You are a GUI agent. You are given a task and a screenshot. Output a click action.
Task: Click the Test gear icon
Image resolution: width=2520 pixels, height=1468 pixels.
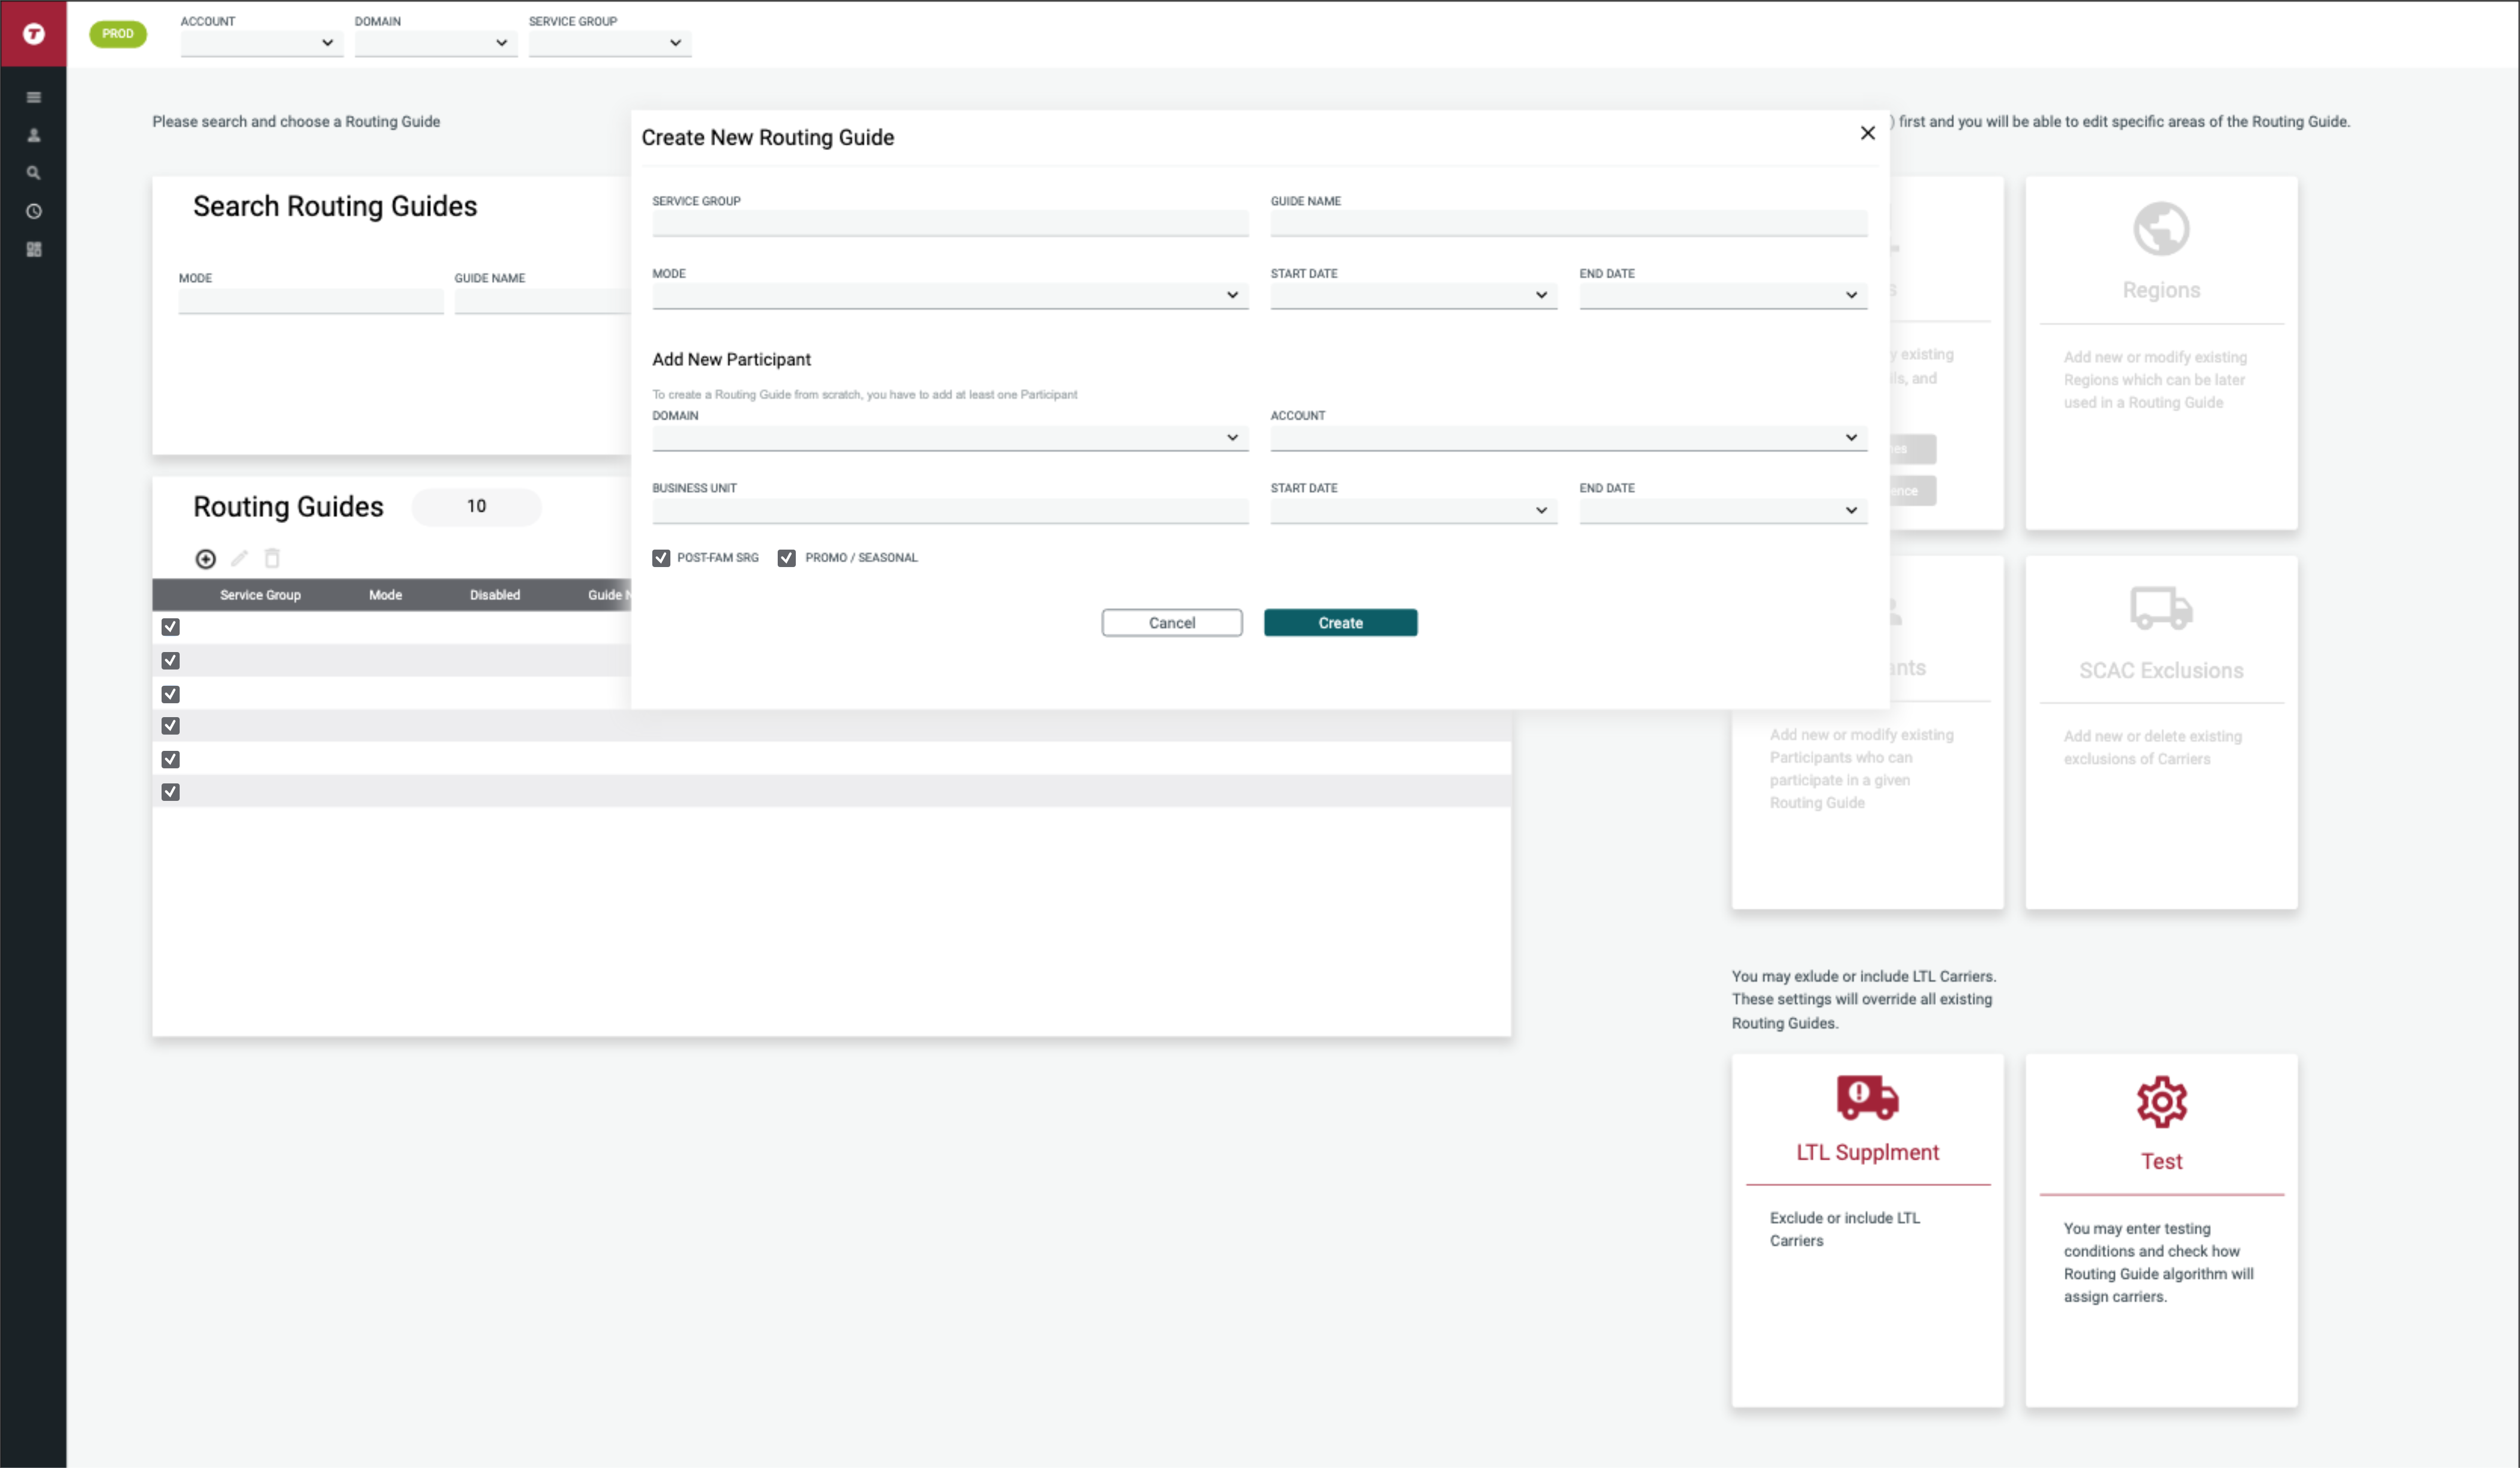(2161, 1101)
